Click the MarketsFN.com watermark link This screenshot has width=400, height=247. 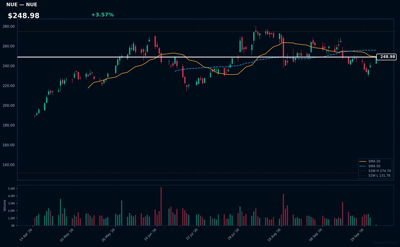385,243
